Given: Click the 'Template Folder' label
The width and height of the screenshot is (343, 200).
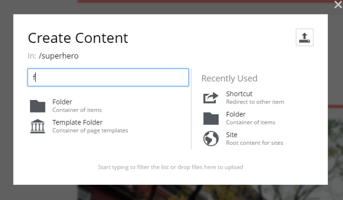Looking at the screenshot, I should coord(77,122).
